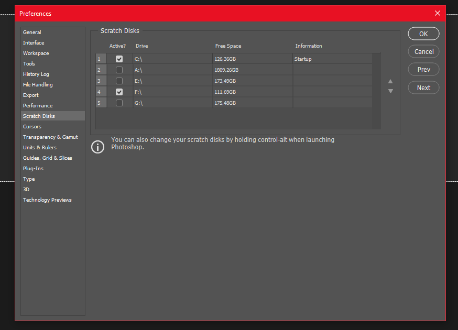Click the F:\ drive name cell
This screenshot has width=458, height=330.
pyautogui.click(x=172, y=92)
